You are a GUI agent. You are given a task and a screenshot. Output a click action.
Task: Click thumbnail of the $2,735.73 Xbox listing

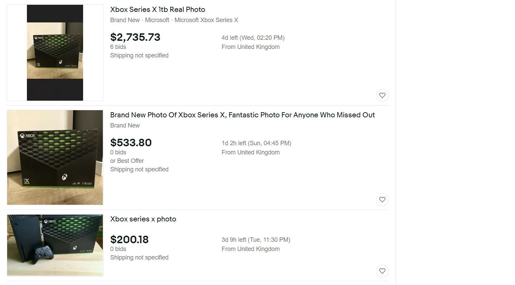(x=55, y=53)
